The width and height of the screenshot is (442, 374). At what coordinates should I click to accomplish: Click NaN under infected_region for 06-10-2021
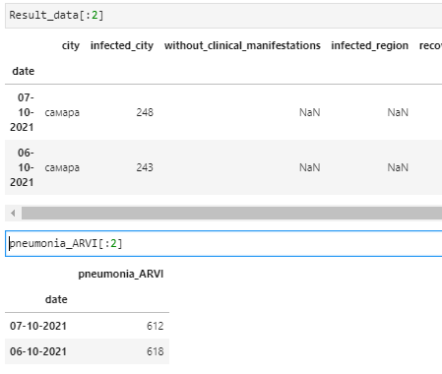(x=398, y=167)
